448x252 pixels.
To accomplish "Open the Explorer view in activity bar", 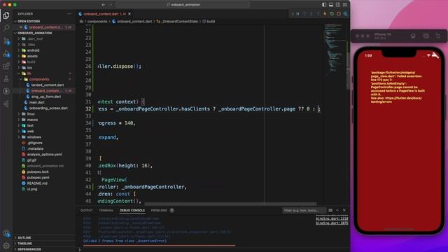I will pyautogui.click(x=6, y=15).
